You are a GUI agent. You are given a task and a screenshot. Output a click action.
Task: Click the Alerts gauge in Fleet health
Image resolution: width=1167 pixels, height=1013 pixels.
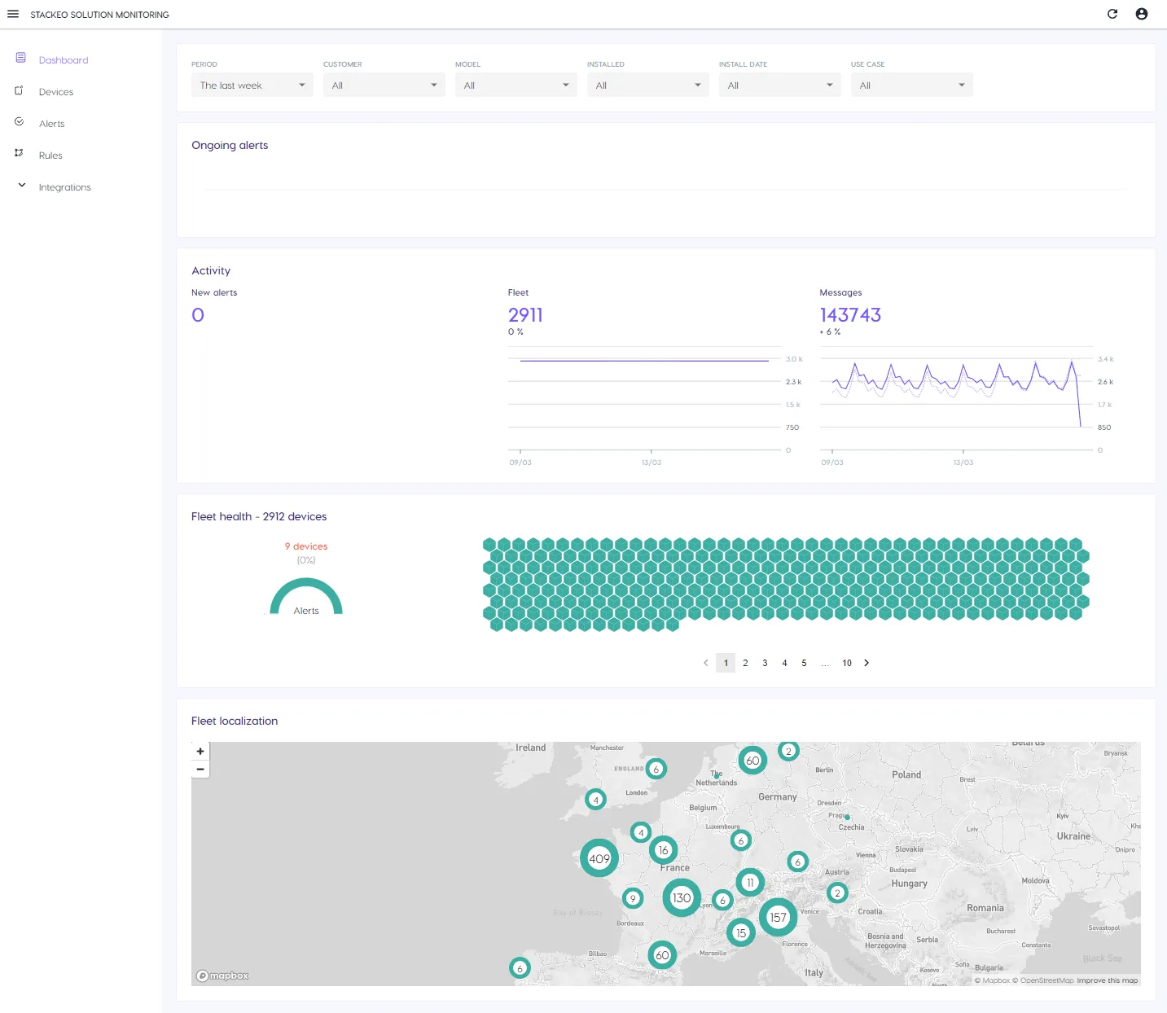click(306, 596)
